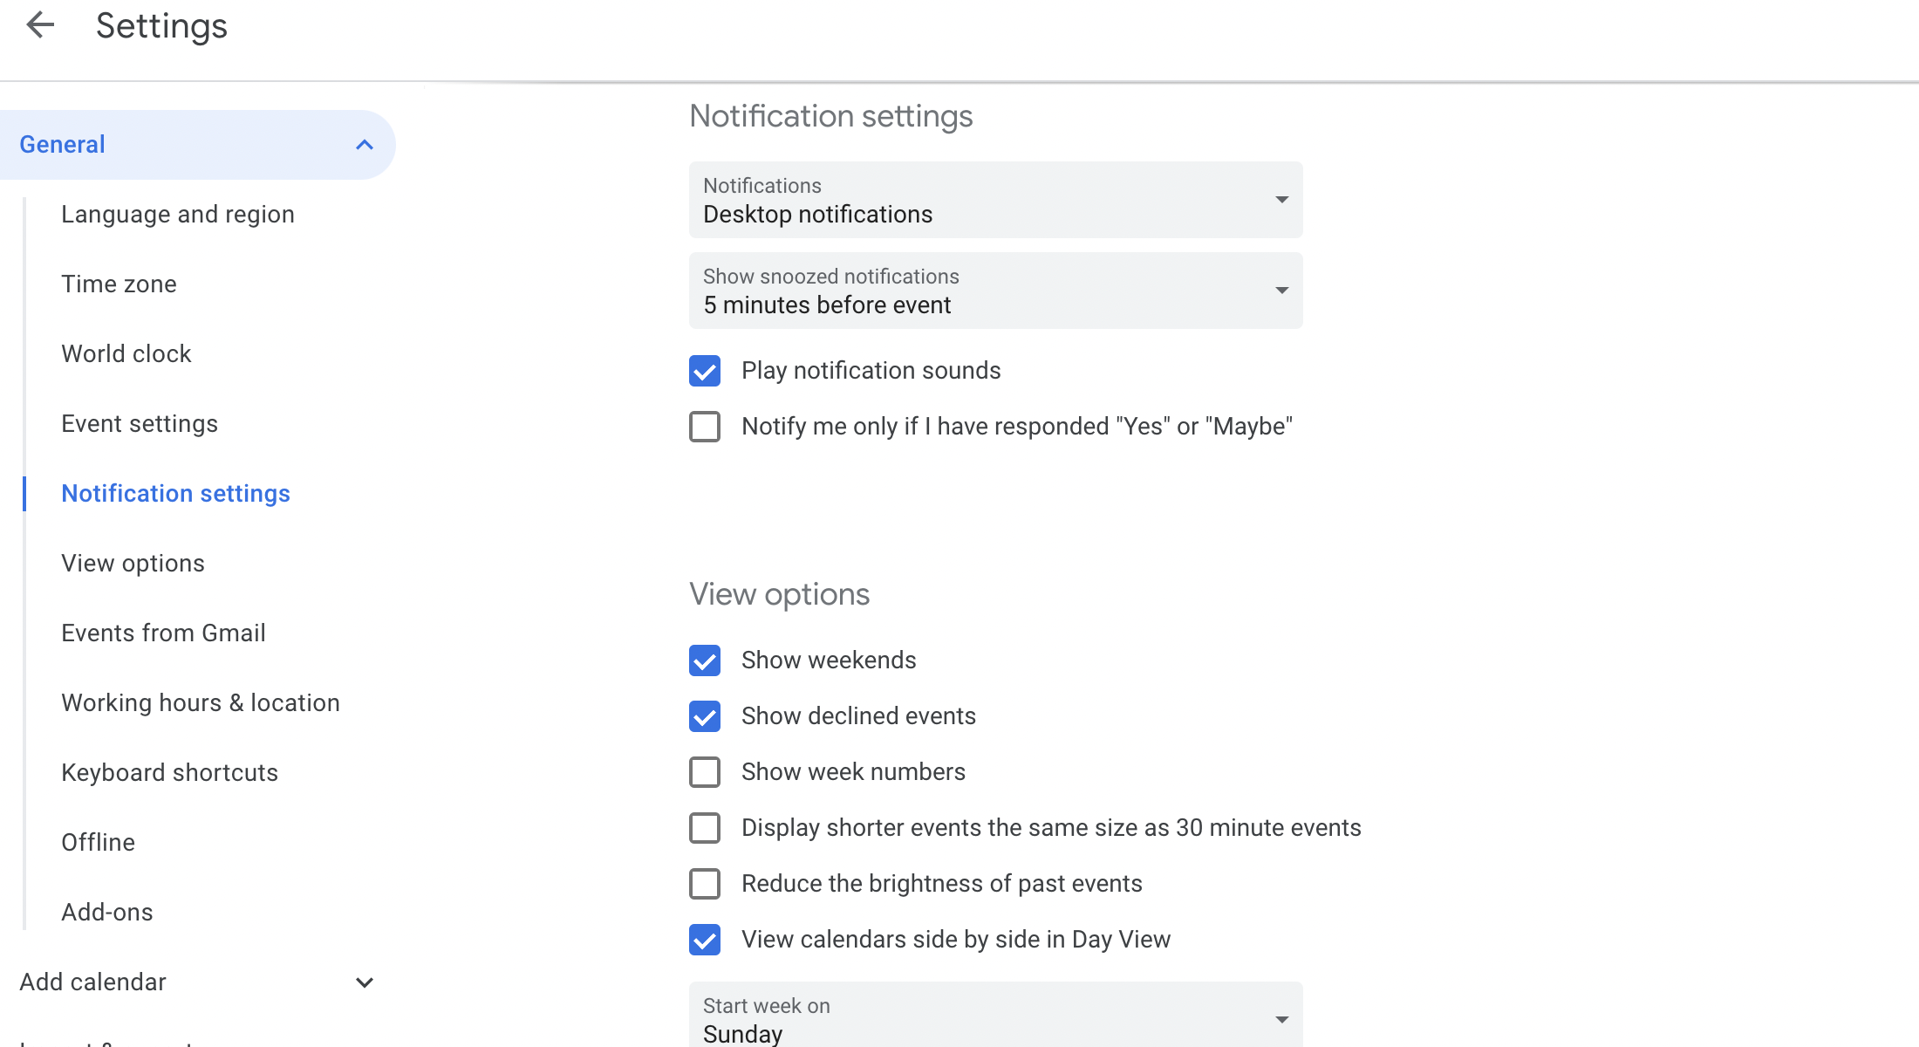Uncheck Play notification sounds
The image size is (1919, 1047).
[705, 371]
